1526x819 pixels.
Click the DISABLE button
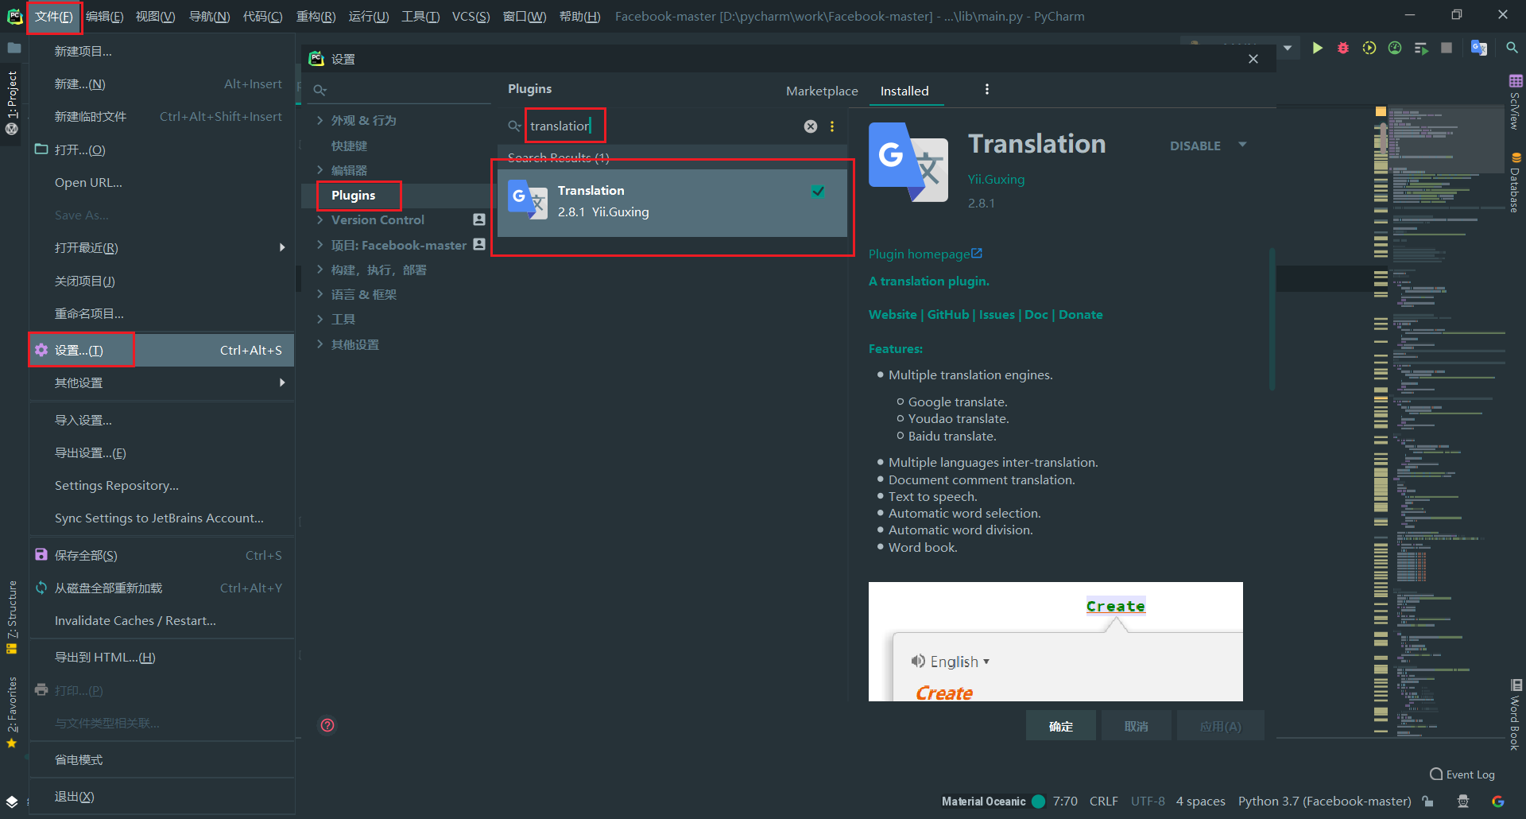point(1195,146)
